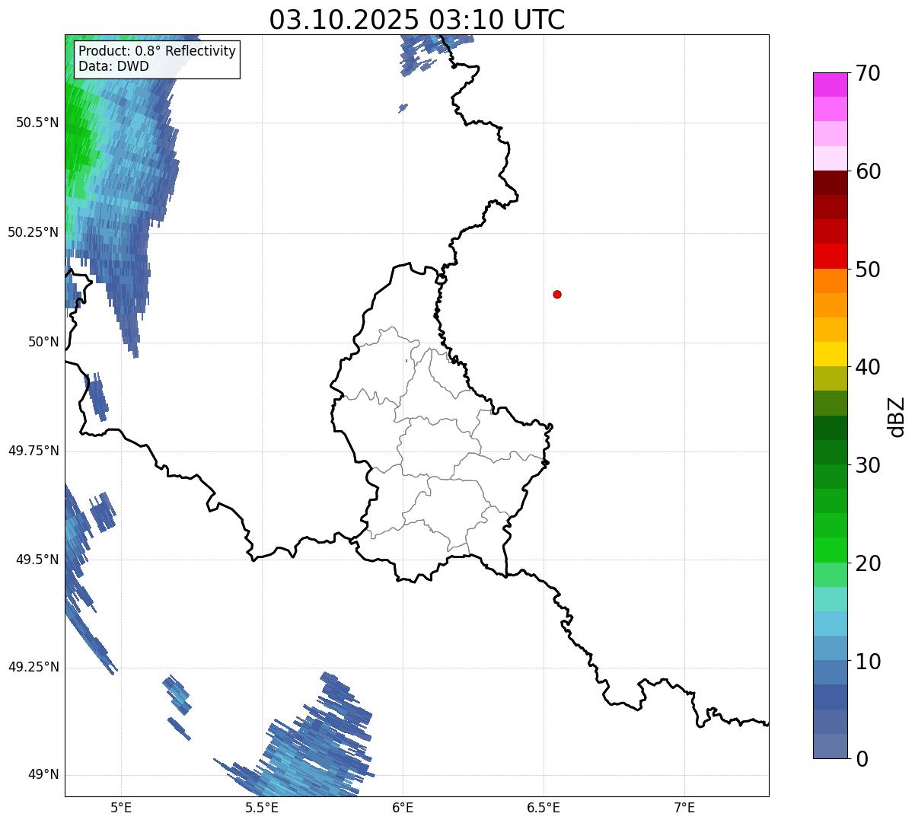Screen dimensions: 915x823
Task: Click the magenta swatch at top of colorbar
Action: pyautogui.click(x=831, y=85)
